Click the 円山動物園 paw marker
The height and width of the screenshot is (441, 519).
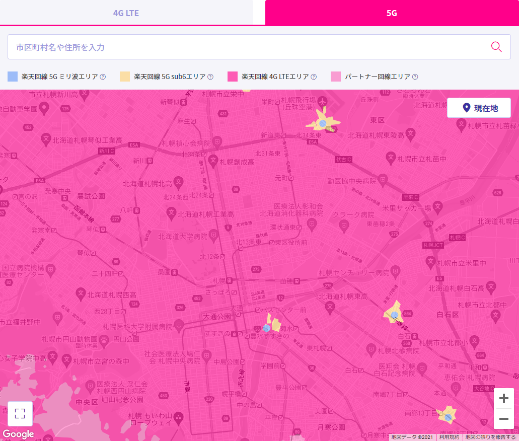[x=104, y=340]
